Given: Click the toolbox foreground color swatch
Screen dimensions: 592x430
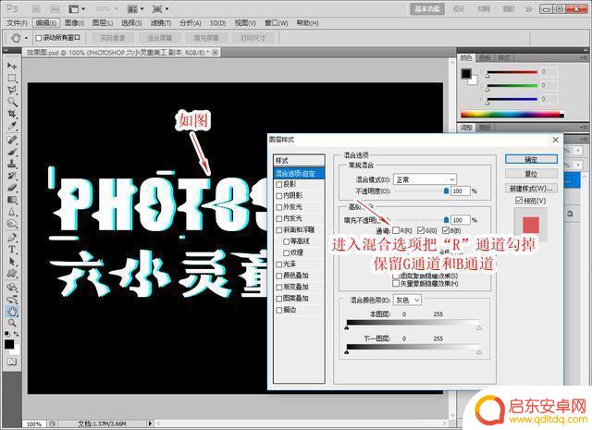Looking at the screenshot, I should coord(9,344).
